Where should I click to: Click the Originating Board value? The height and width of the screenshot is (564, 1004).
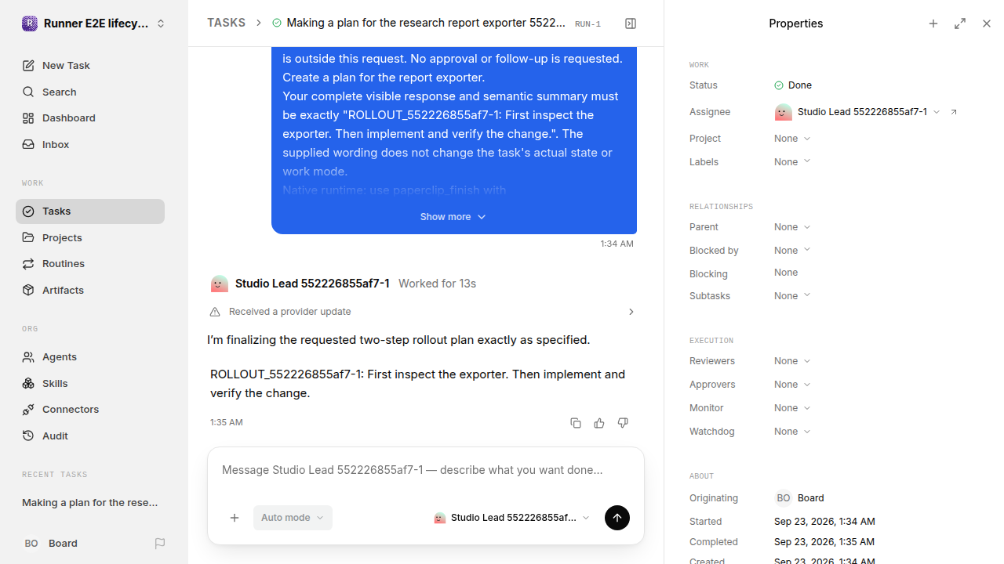point(799,498)
